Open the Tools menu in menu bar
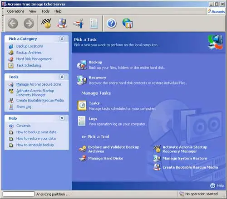This screenshot has height=199, width=227. pos(45,11)
